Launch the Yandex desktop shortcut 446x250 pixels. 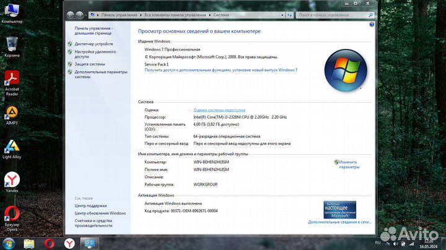(12, 182)
